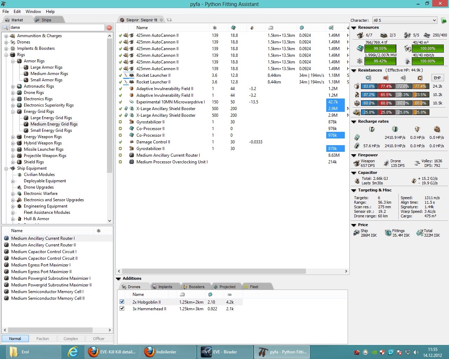
Task: Click the calibration resource icon
Action: point(427,35)
